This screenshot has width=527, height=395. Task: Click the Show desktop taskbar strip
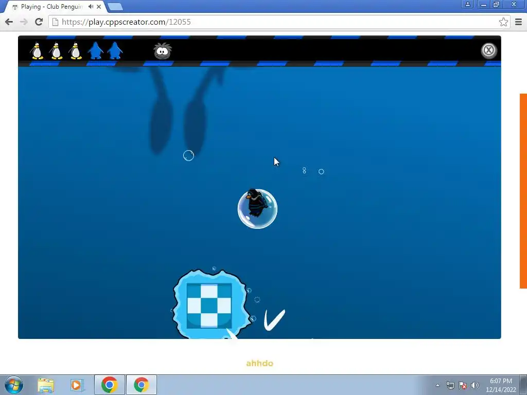pos(523,385)
